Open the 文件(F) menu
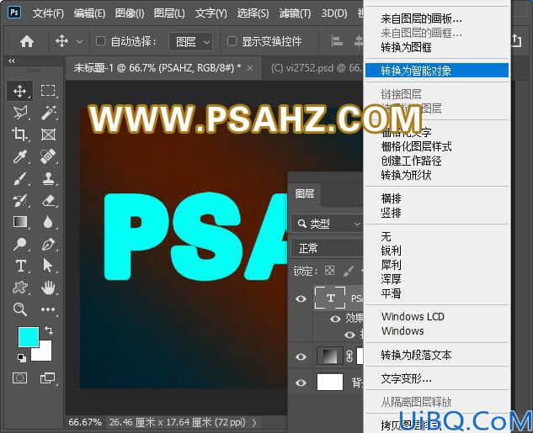Image resolution: width=533 pixels, height=433 pixels. tap(48, 13)
